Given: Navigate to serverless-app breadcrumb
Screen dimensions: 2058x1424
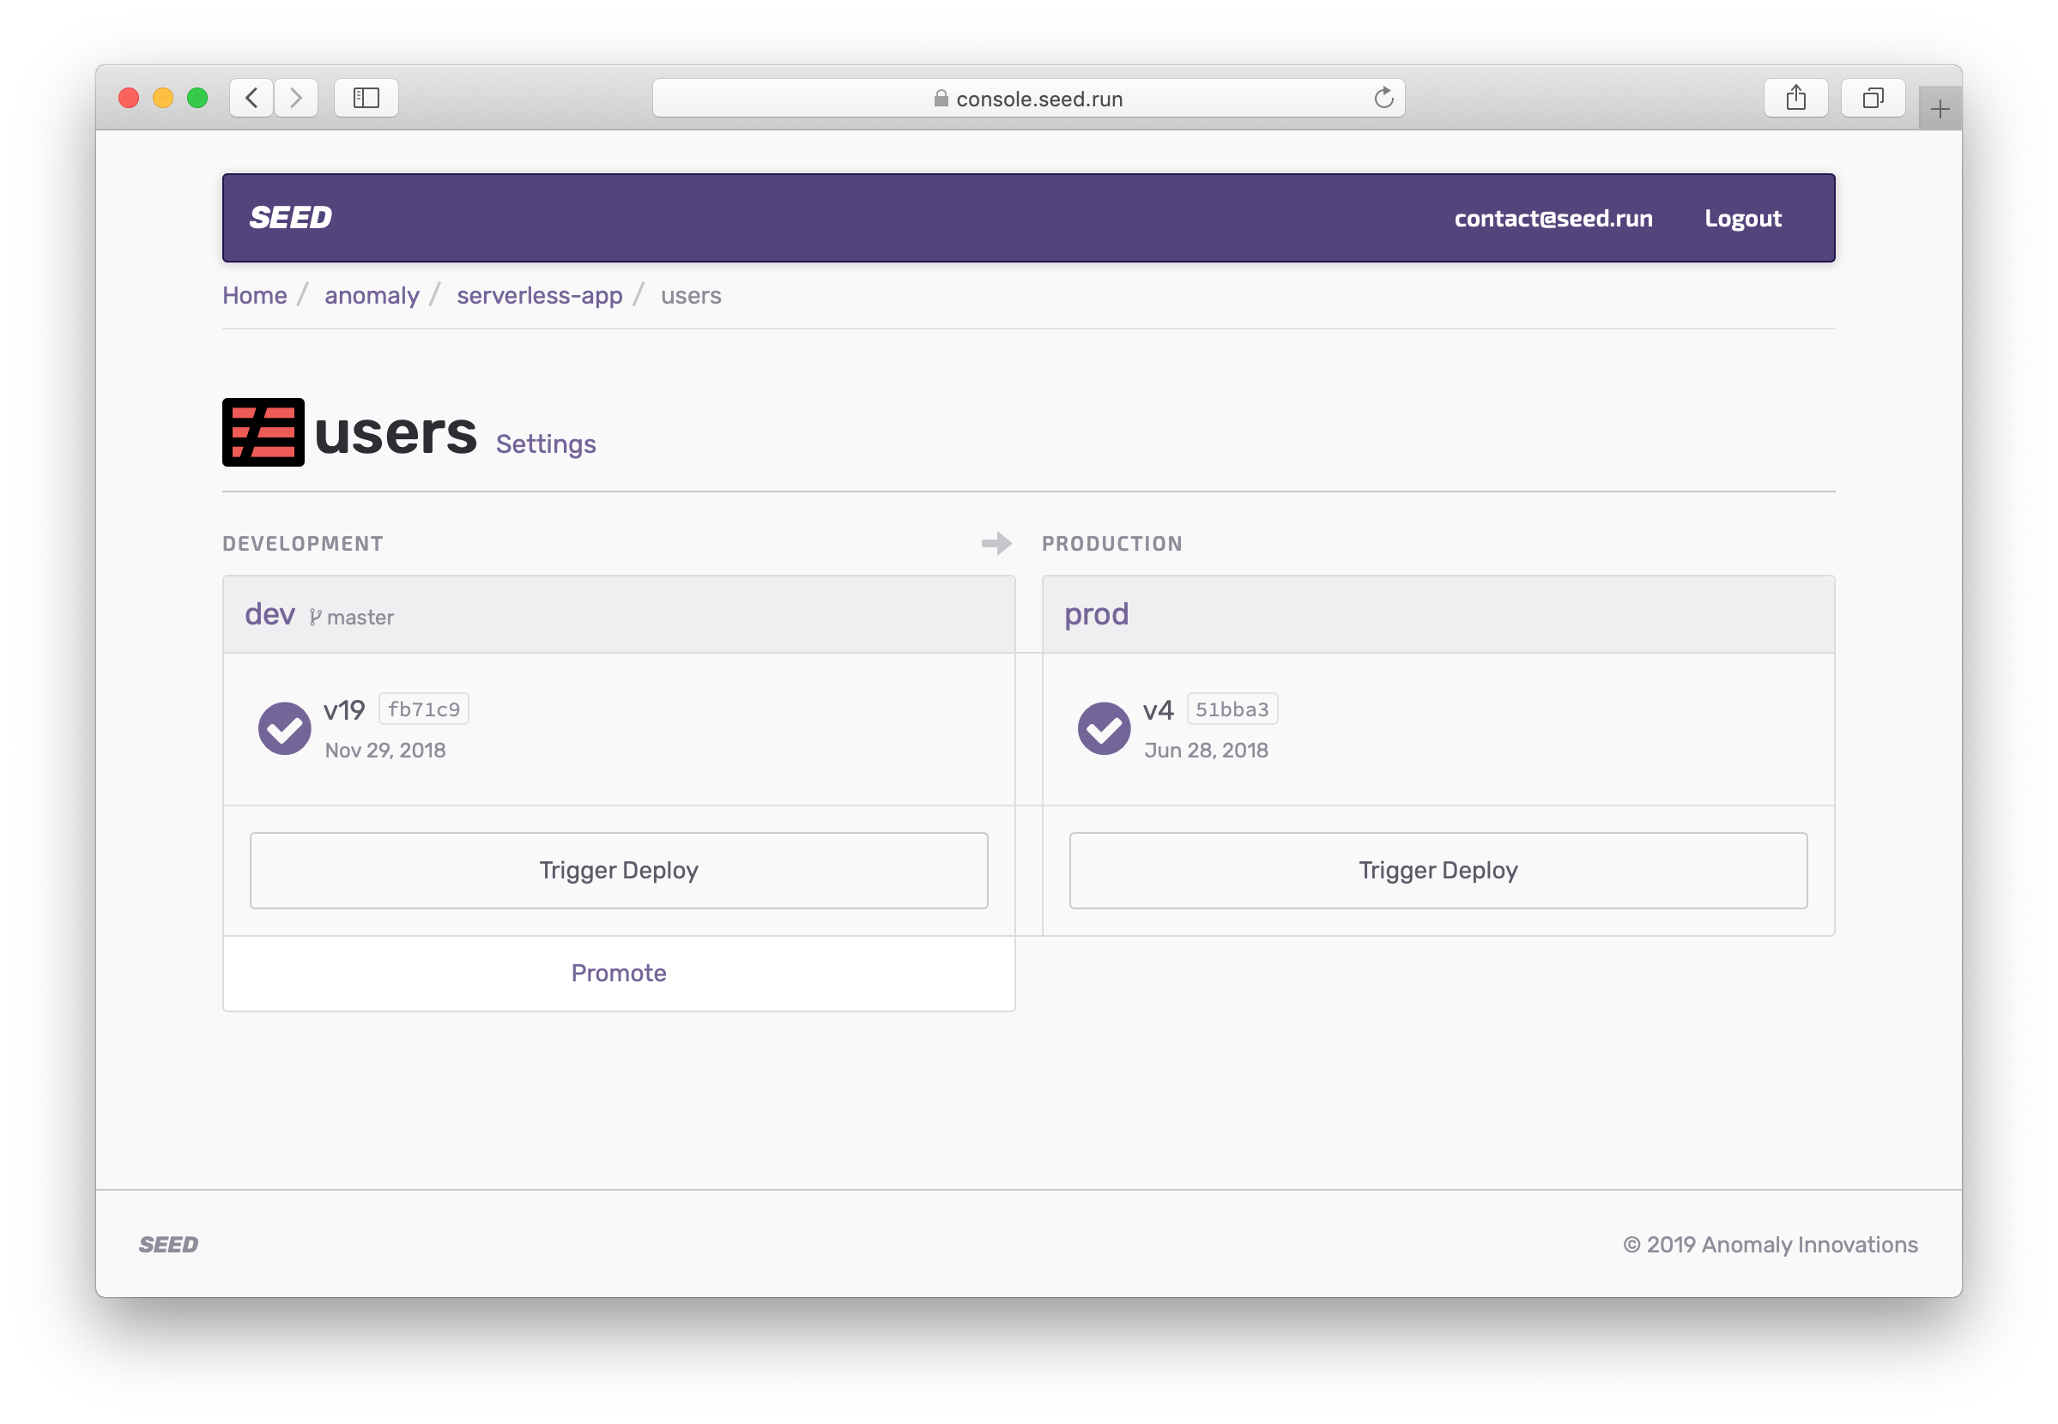Looking at the screenshot, I should point(539,295).
